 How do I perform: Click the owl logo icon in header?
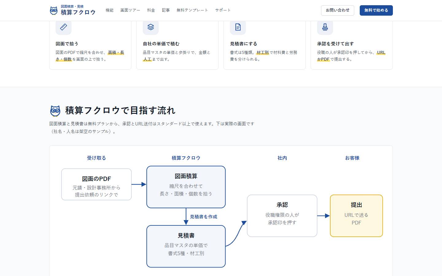pyautogui.click(x=54, y=11)
